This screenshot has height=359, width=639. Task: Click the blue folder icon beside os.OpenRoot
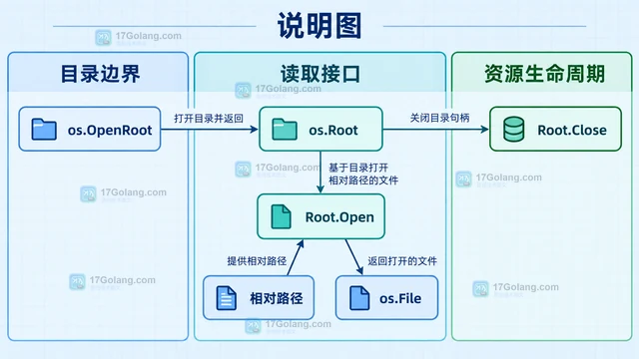pos(44,129)
